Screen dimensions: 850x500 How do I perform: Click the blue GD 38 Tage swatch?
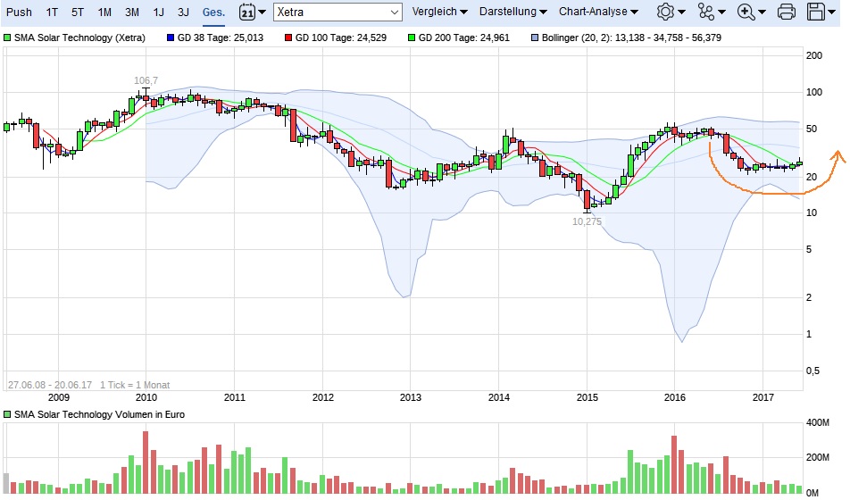pos(171,38)
